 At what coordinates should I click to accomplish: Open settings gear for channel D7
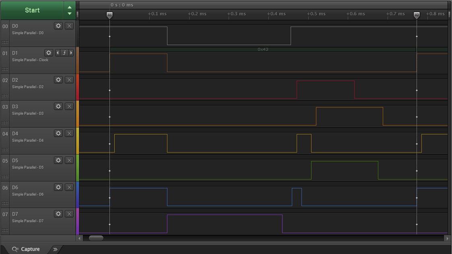click(x=58, y=214)
